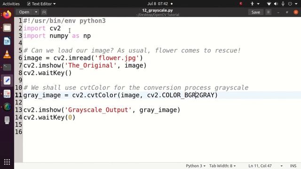This screenshot has width=301, height=169.
Task: Maximize the gedit window
Action: click(x=287, y=13)
